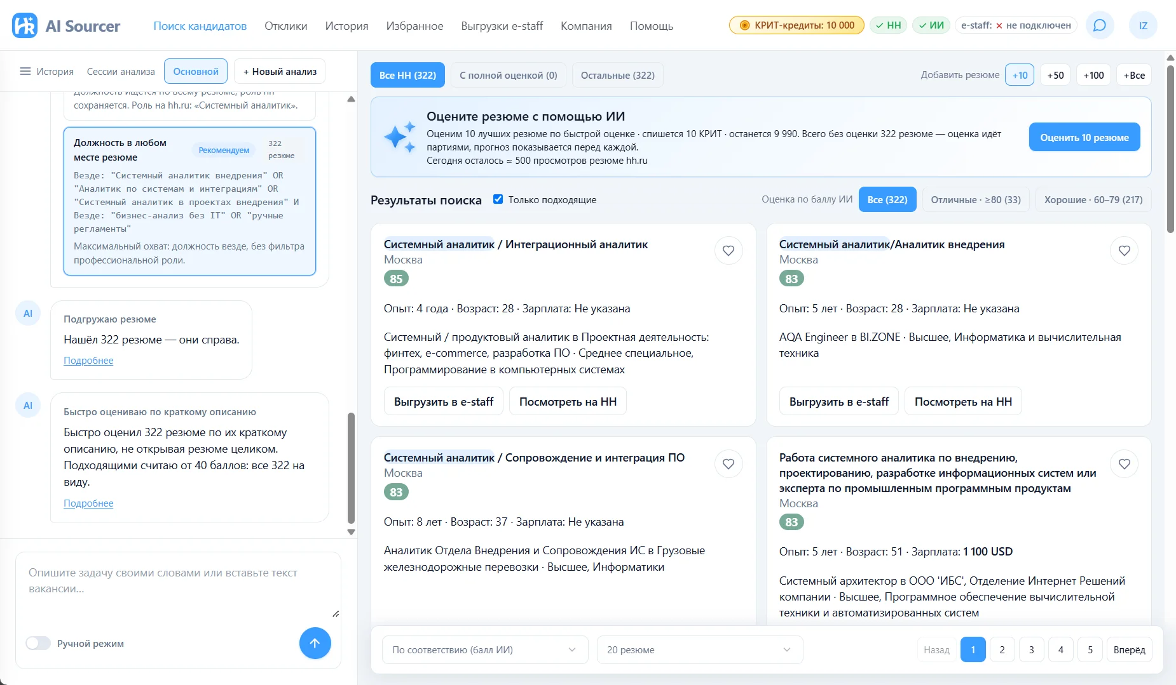Click the chat panel vertical scrollbar

tap(351, 468)
